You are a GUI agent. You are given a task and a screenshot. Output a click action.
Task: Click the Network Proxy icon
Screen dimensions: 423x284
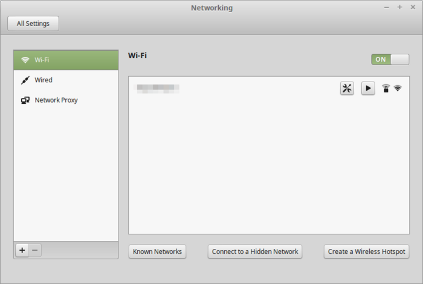(x=25, y=100)
